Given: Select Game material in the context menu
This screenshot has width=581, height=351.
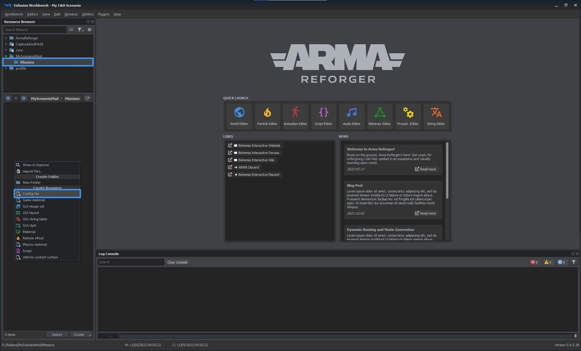Looking at the screenshot, I should pos(33,200).
